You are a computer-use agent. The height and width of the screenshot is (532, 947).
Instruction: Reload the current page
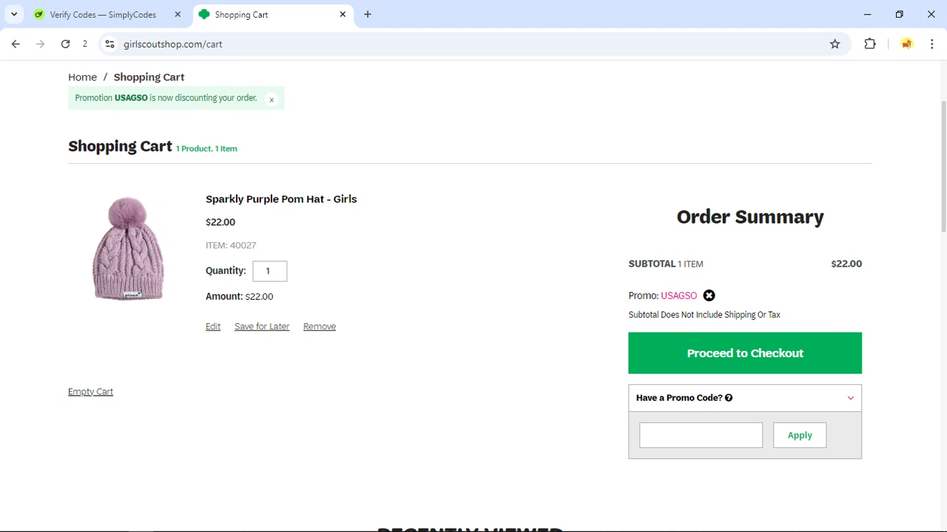click(x=65, y=44)
